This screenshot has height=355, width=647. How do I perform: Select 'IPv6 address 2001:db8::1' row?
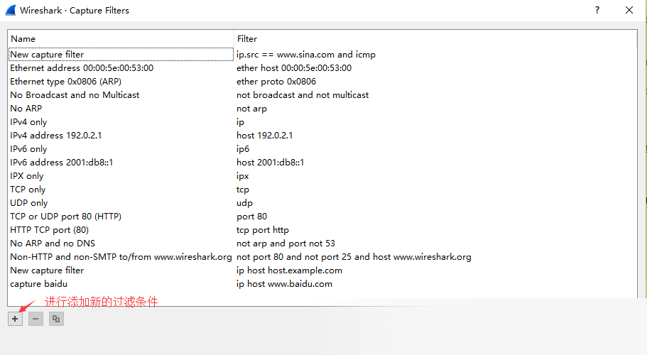pos(62,163)
